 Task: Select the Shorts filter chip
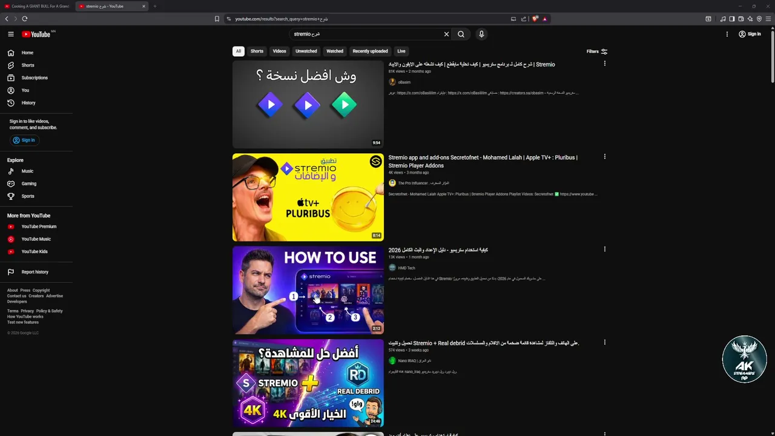click(257, 51)
